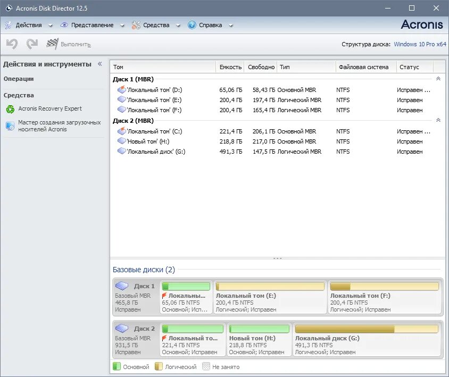Click the red flag on 221,4 ГБ partition

tap(164, 338)
